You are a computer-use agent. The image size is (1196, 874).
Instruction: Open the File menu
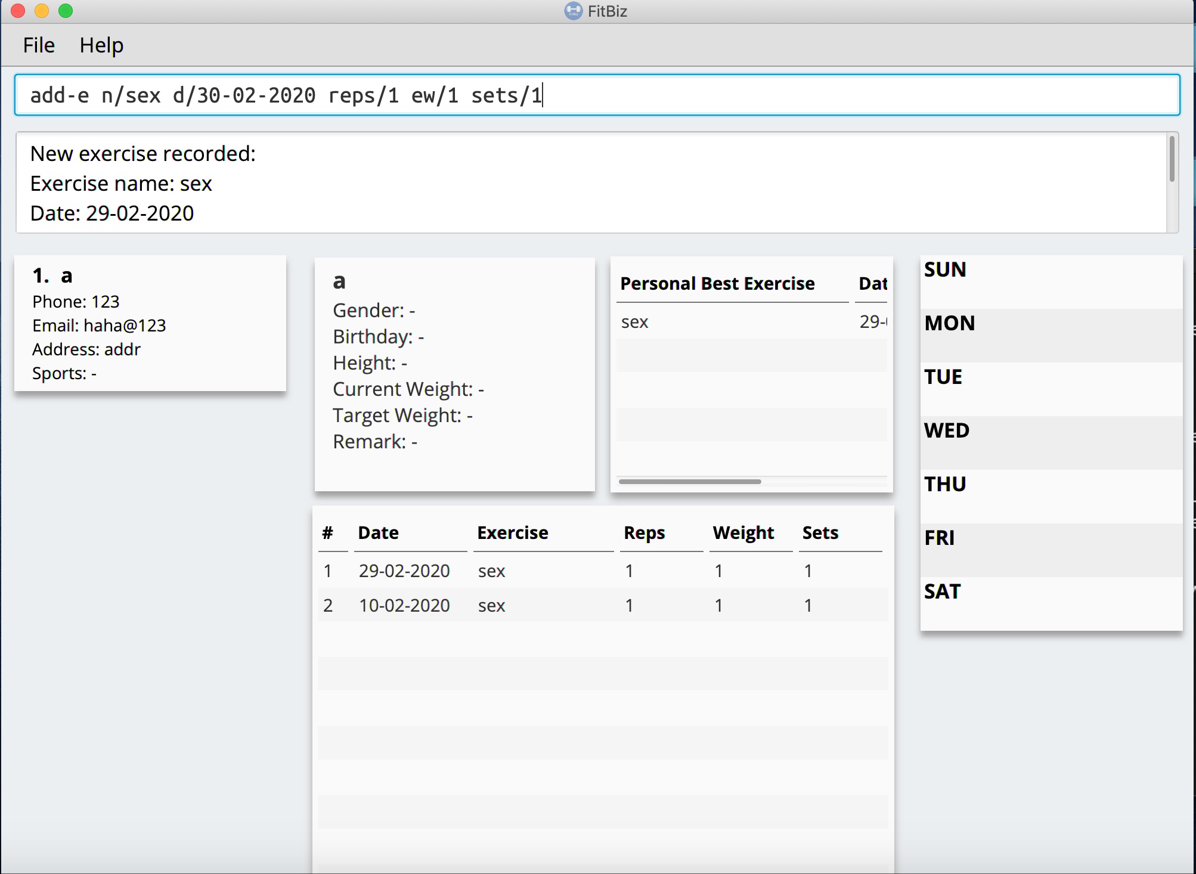coord(39,45)
